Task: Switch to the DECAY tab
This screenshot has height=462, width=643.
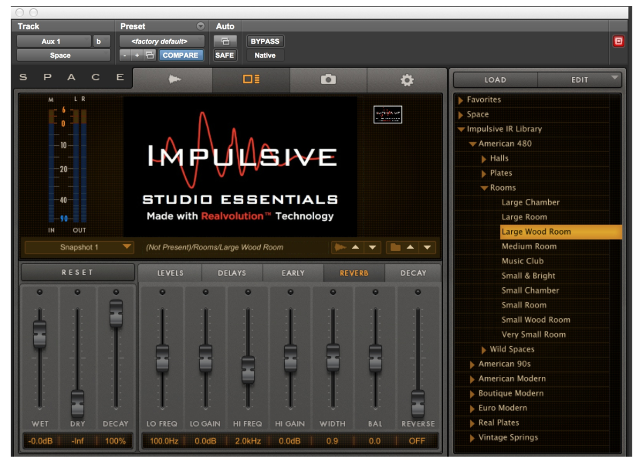Action: tap(413, 273)
